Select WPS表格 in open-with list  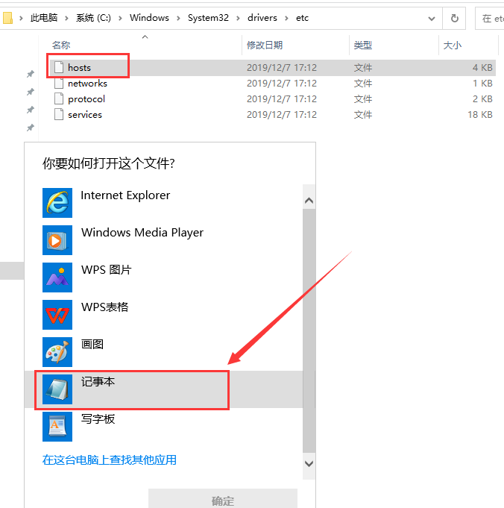[x=163, y=315]
